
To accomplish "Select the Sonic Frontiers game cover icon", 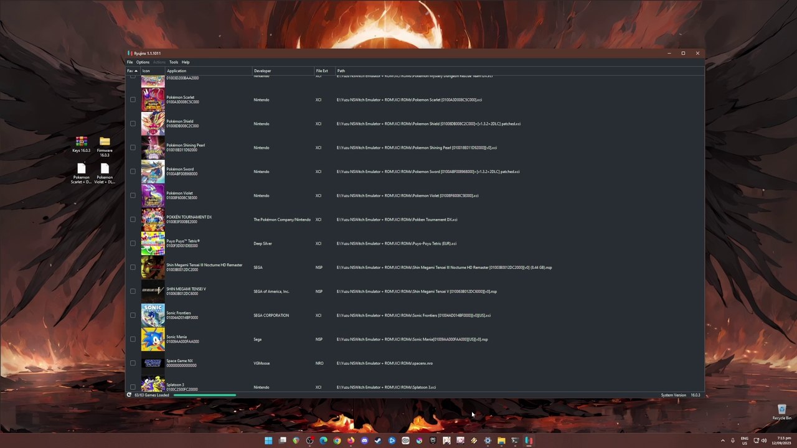I will (x=153, y=315).
